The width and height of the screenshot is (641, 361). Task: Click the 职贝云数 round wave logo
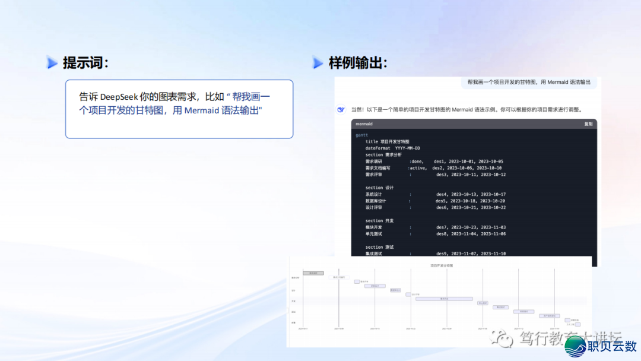[x=576, y=346]
